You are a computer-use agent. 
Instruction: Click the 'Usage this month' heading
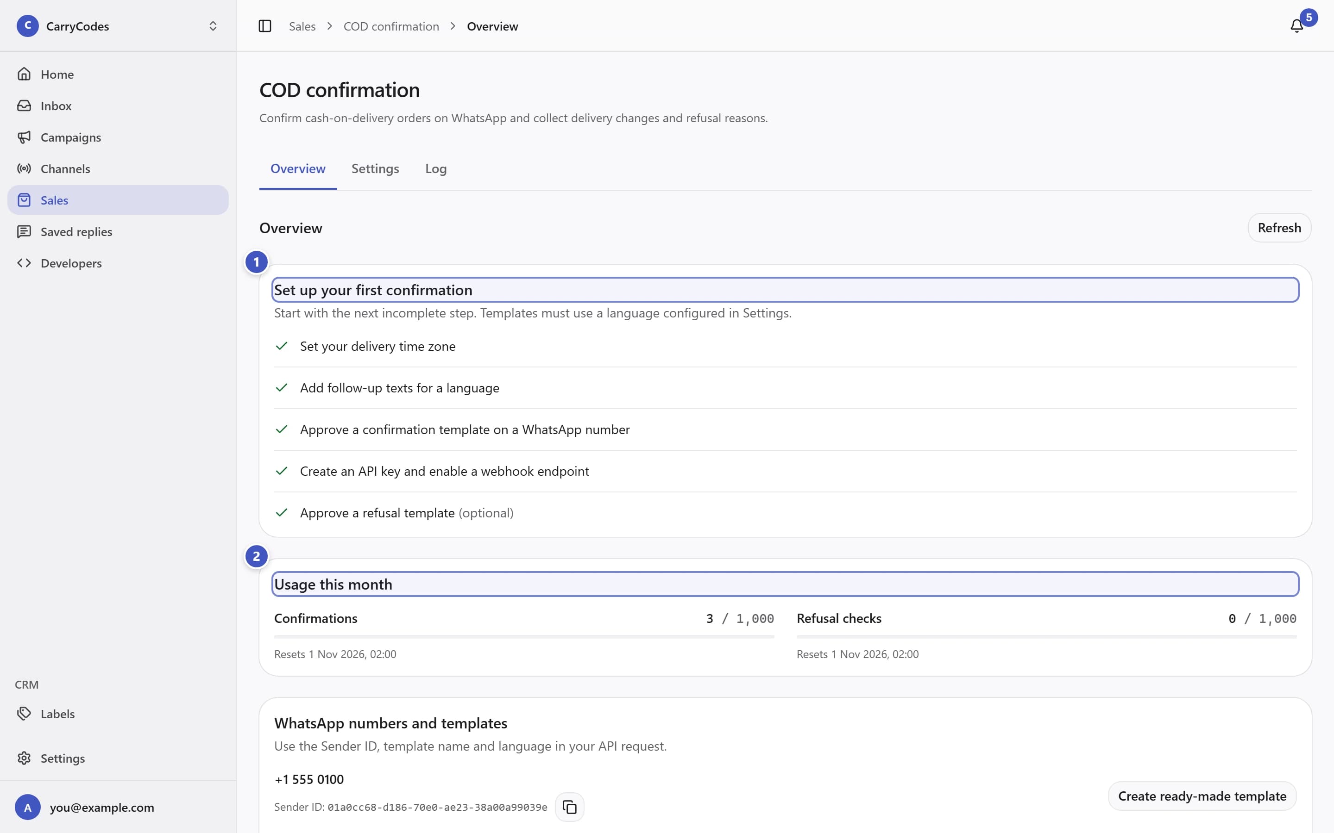[x=333, y=584]
